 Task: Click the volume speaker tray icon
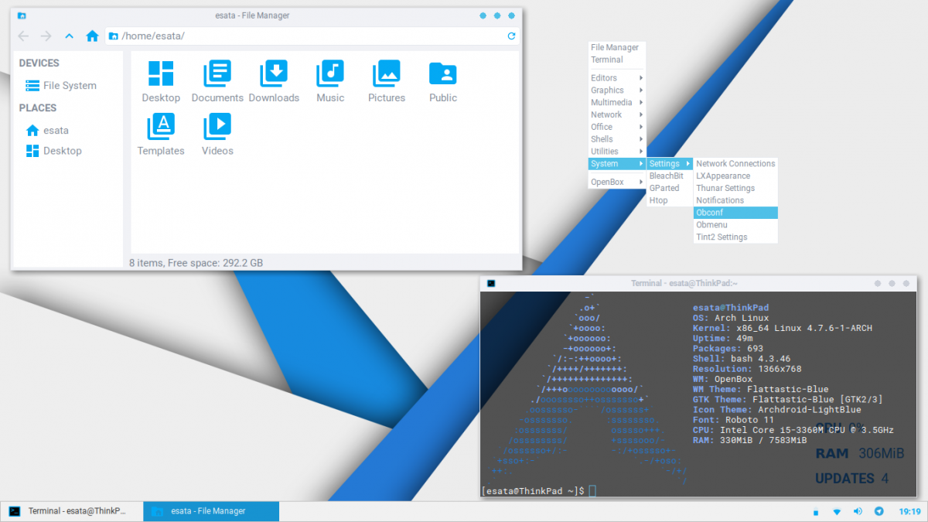pos(858,512)
